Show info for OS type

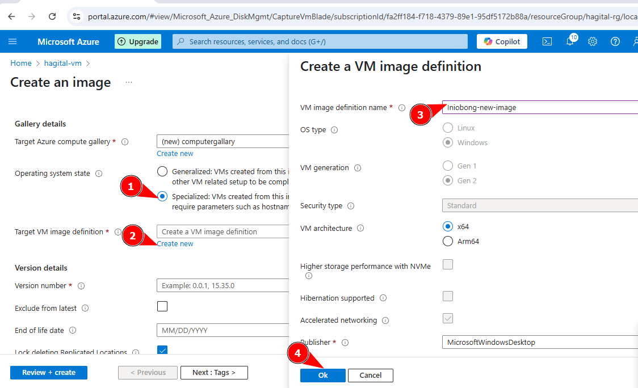tap(334, 130)
